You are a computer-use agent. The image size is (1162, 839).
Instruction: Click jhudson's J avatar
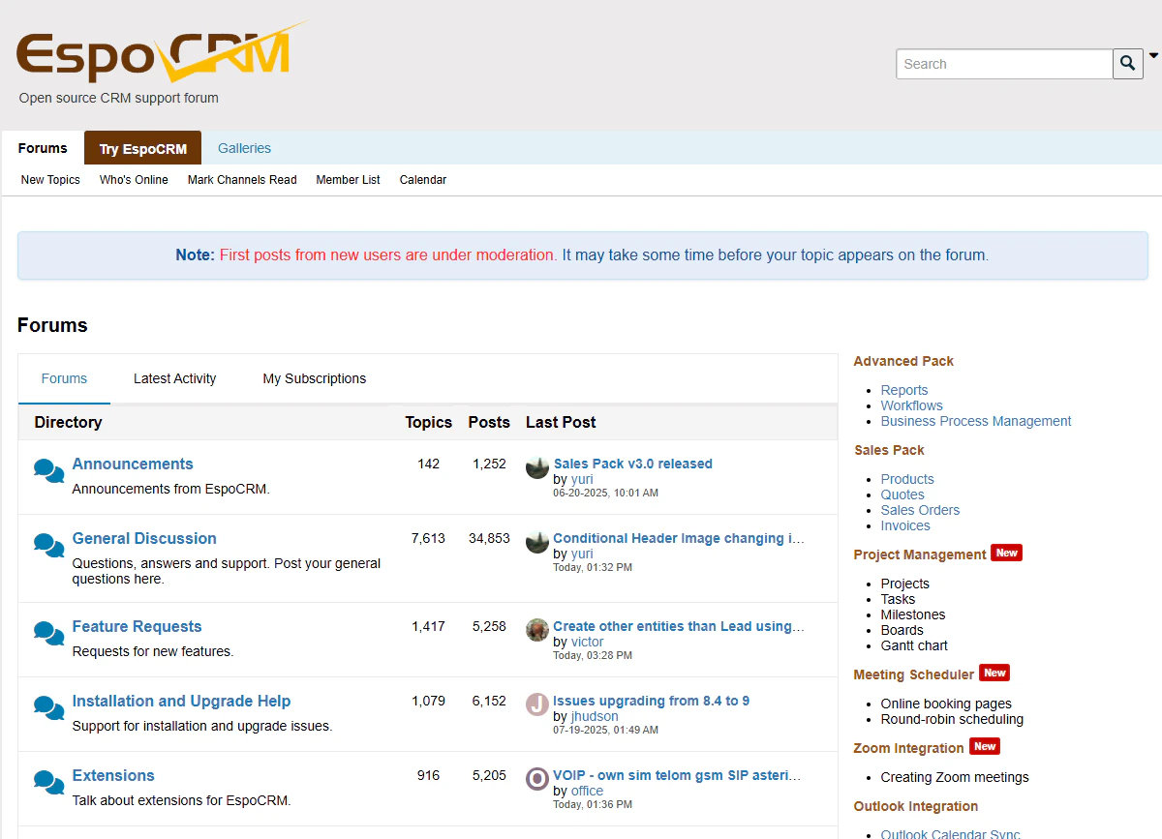pyautogui.click(x=537, y=704)
